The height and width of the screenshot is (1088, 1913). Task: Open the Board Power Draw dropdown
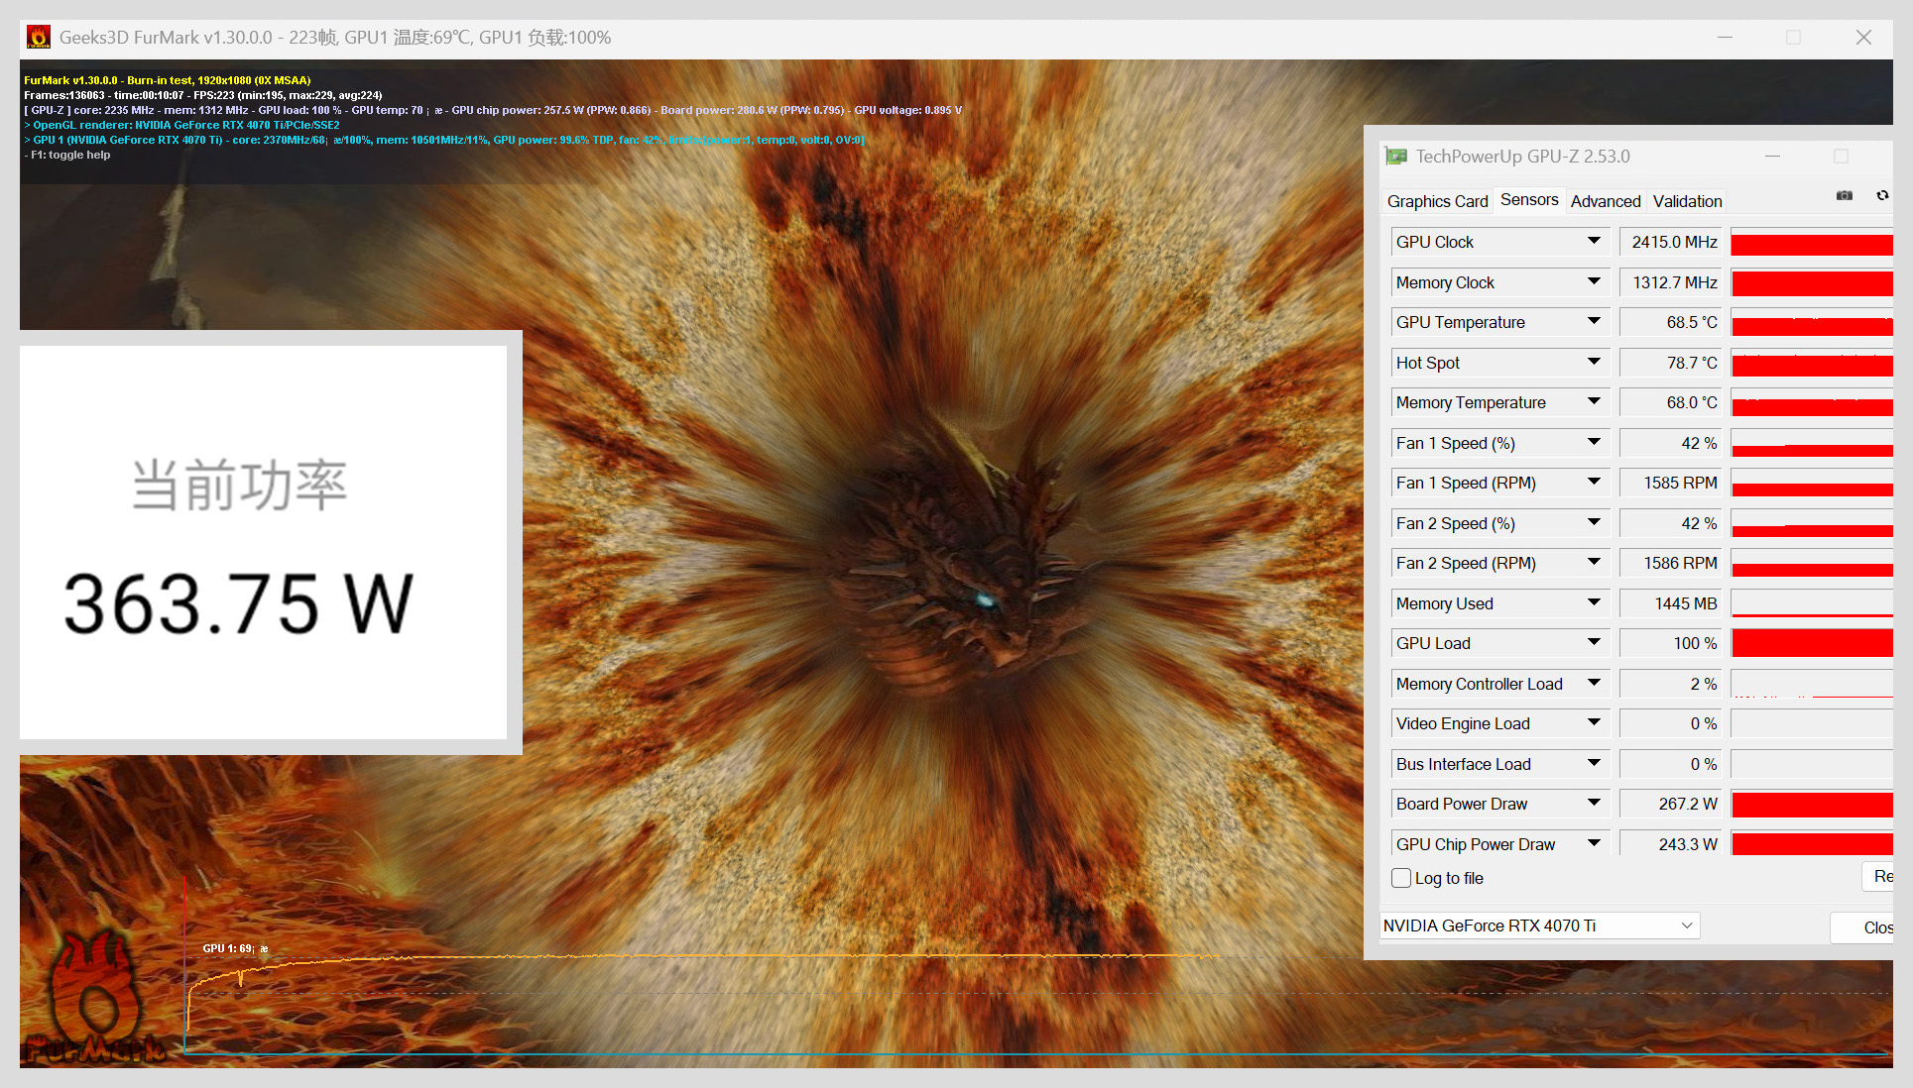pyautogui.click(x=1594, y=804)
